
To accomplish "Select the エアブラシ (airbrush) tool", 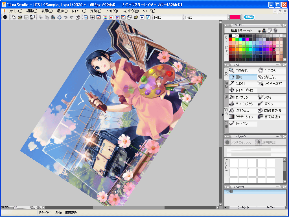I will [x=243, y=97].
